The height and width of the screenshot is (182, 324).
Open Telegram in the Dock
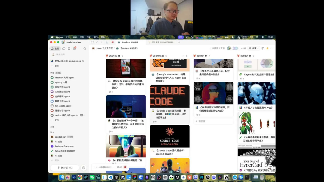pyautogui.click(x=235, y=177)
